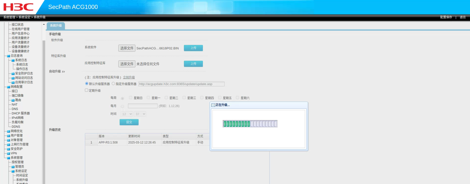The image size is (470, 184).
Task: Expand the VPN node
Action: coord(8,153)
